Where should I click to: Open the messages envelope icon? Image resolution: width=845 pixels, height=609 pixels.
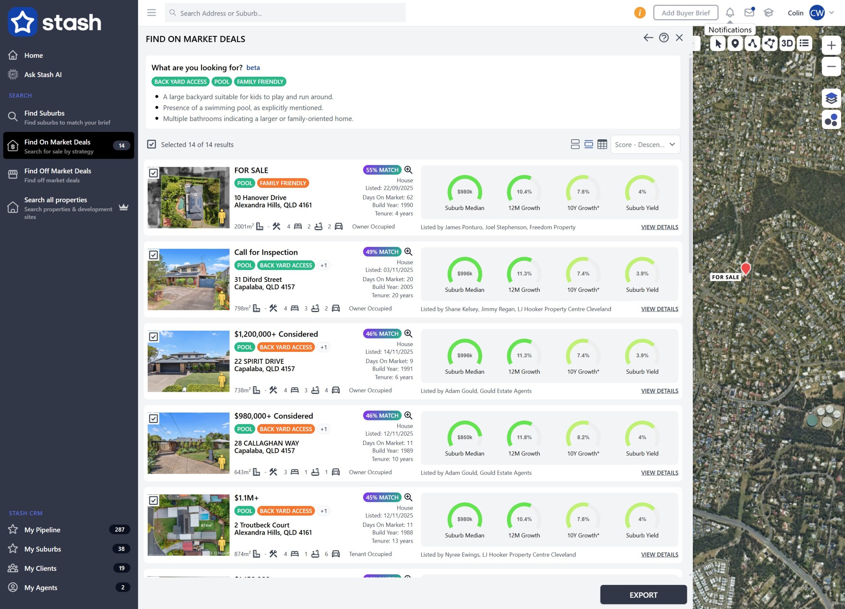749,13
